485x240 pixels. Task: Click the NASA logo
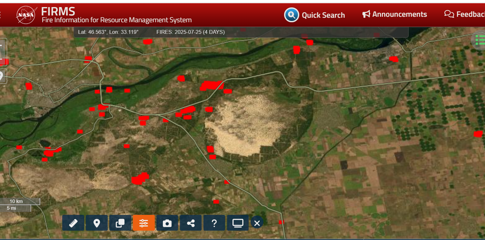click(x=26, y=15)
